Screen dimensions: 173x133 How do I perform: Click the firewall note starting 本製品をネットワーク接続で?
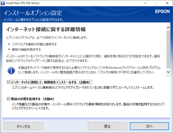coord(89,70)
